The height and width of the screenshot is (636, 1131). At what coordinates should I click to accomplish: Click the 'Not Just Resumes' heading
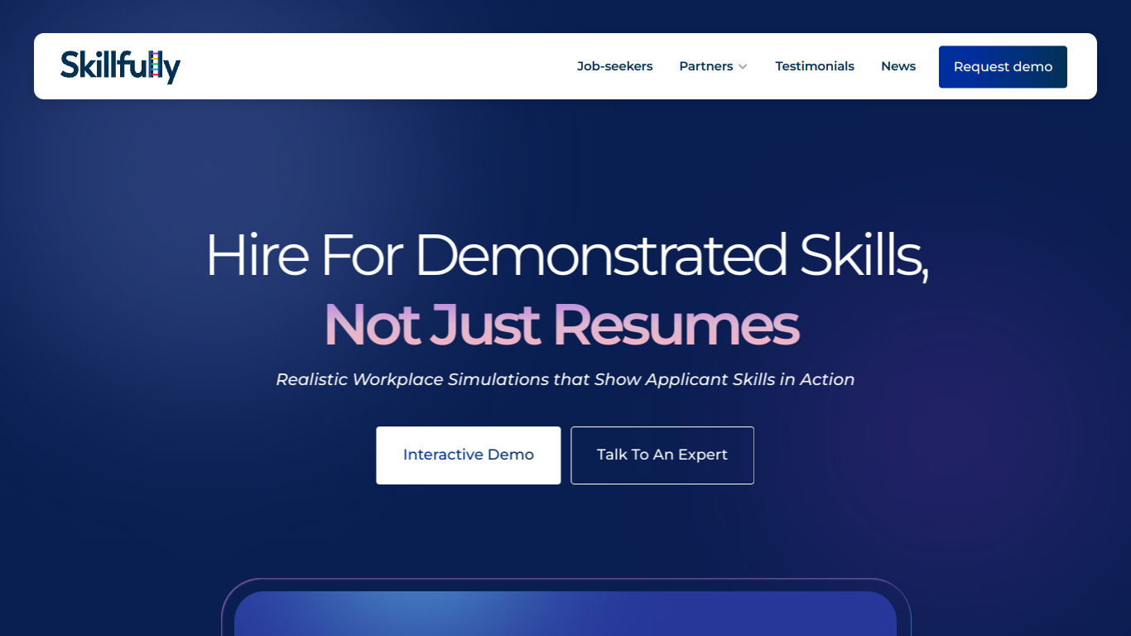561,325
